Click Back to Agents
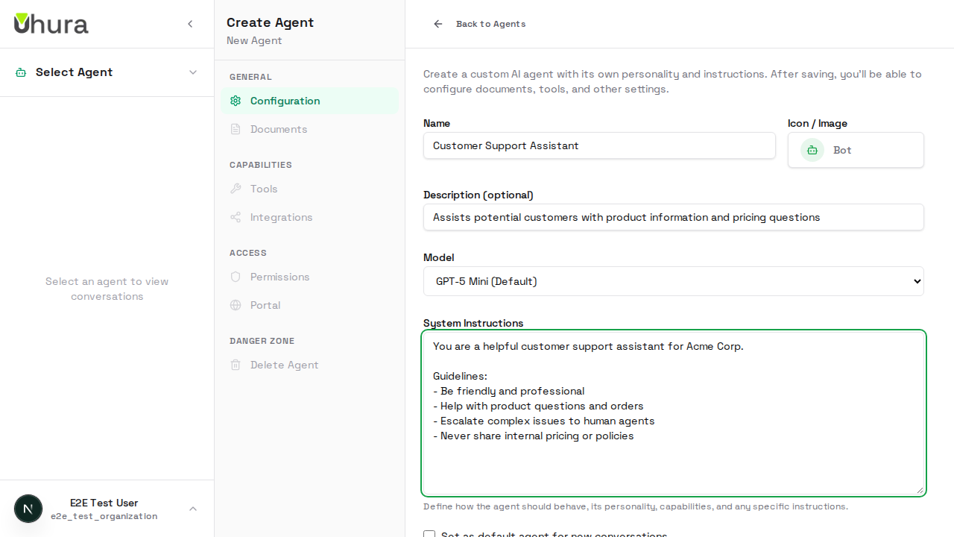 [490, 24]
